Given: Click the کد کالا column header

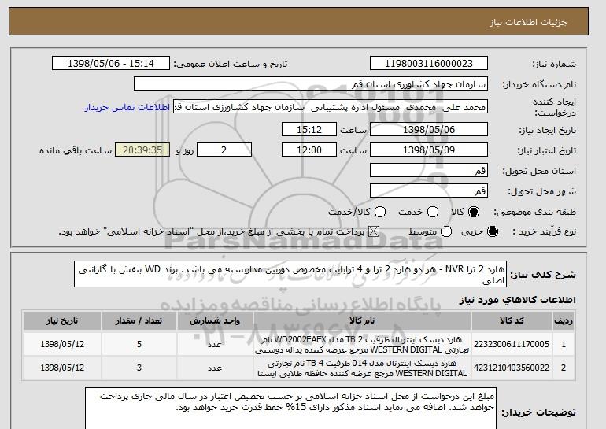Looking at the screenshot, I should [x=512, y=321].
